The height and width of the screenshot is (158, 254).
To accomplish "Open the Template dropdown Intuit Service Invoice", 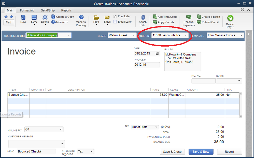I will pos(241,35).
